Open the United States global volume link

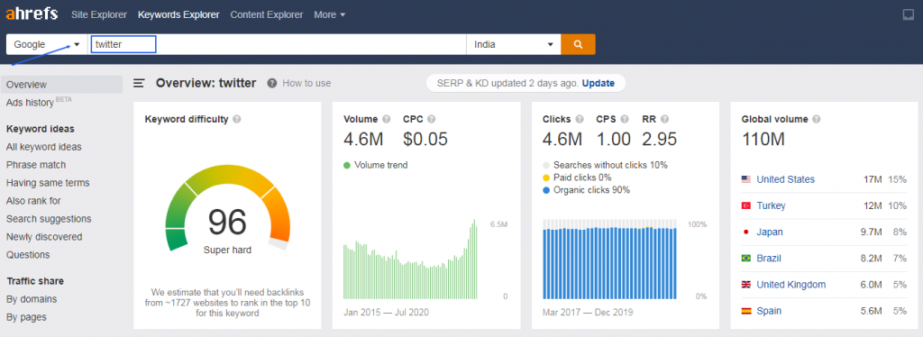pyautogui.click(x=786, y=179)
